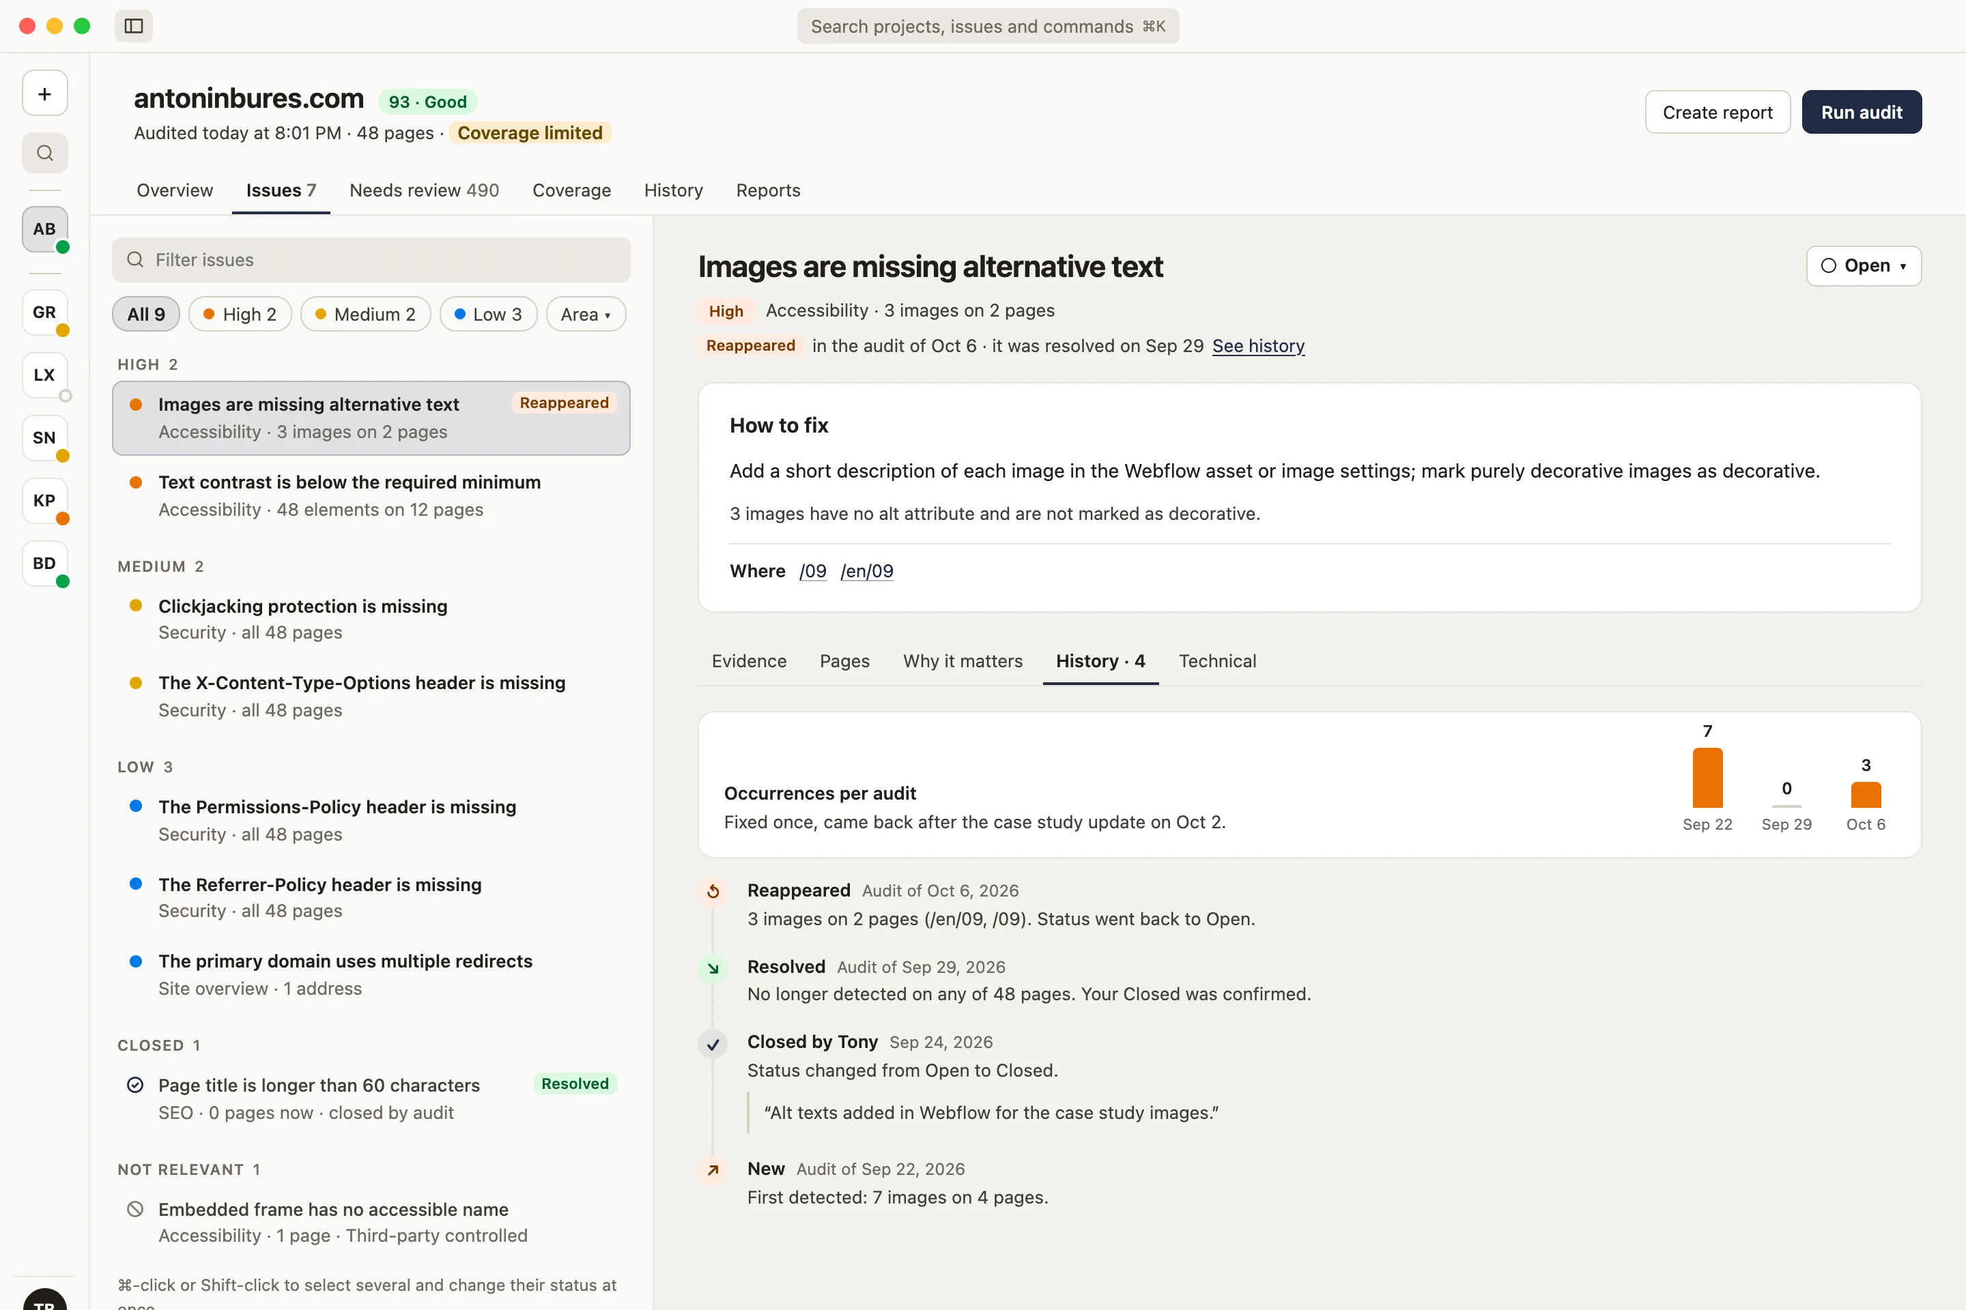Go to the Overview tab
Screen dimensions: 1966x1310
[x=175, y=190]
